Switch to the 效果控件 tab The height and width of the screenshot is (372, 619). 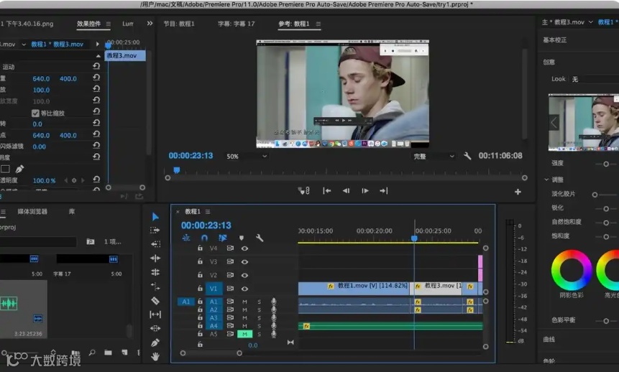[89, 24]
